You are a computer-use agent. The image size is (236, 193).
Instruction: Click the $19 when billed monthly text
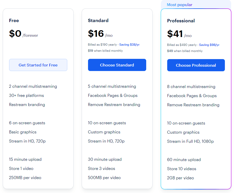(x=105, y=51)
